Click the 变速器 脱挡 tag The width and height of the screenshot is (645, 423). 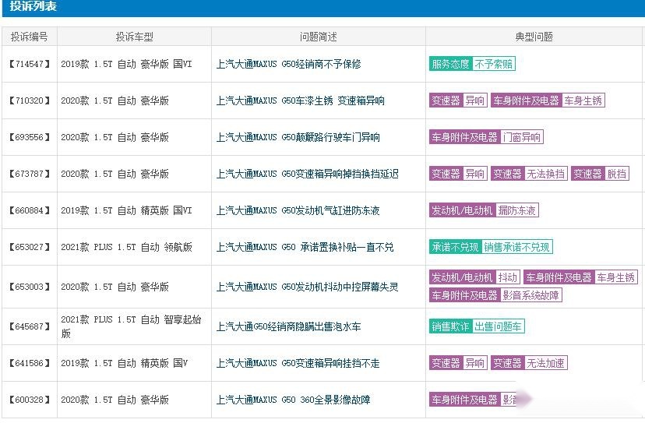click(x=600, y=174)
